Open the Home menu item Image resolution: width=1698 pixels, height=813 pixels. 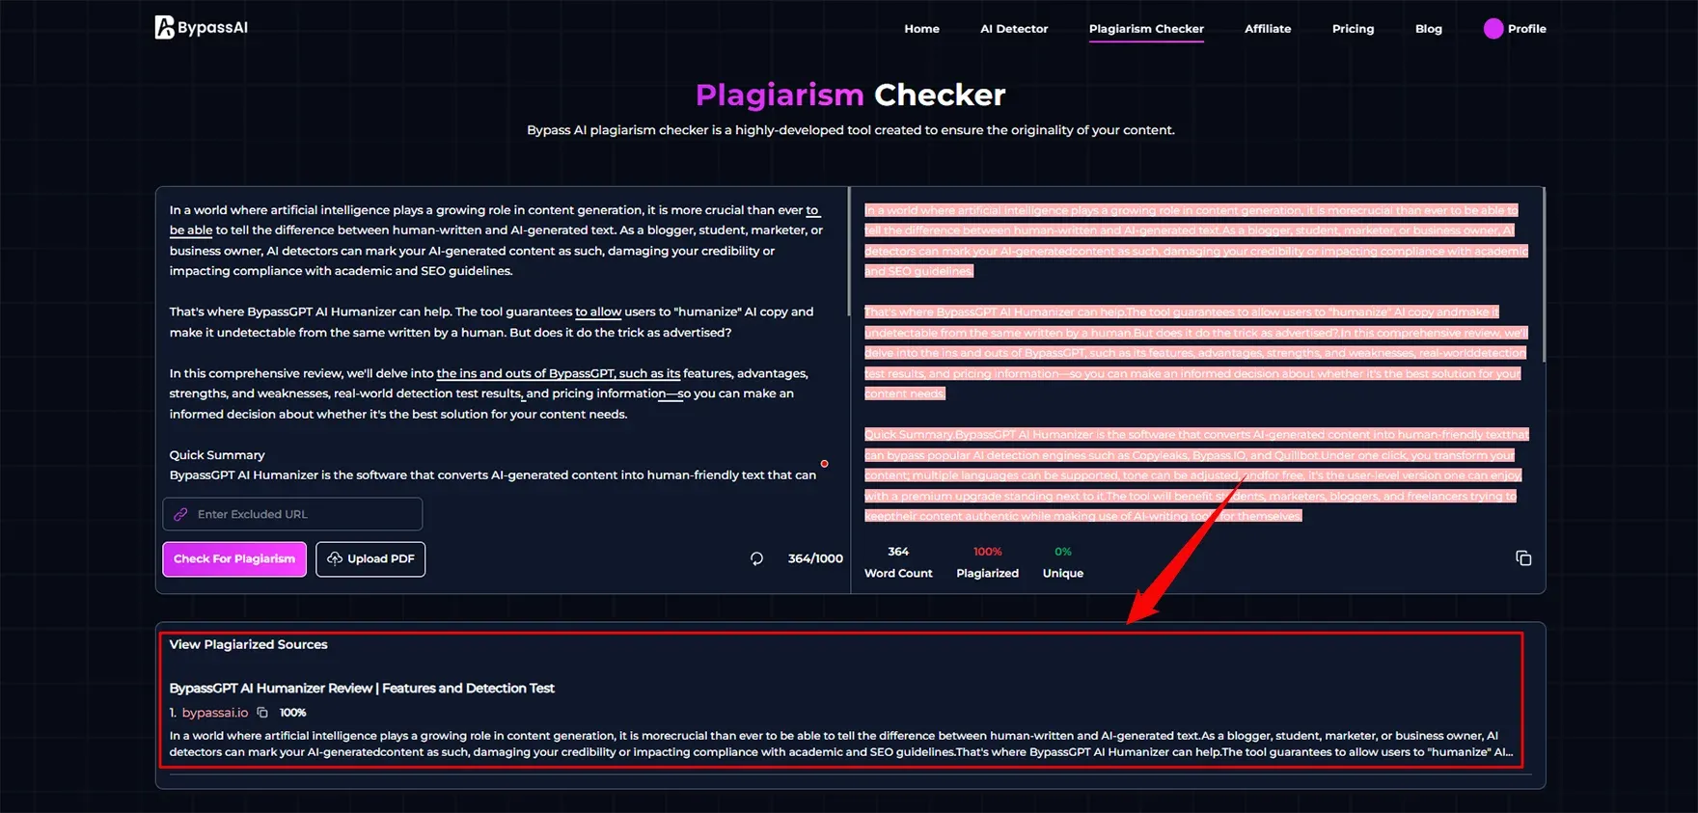click(x=921, y=29)
